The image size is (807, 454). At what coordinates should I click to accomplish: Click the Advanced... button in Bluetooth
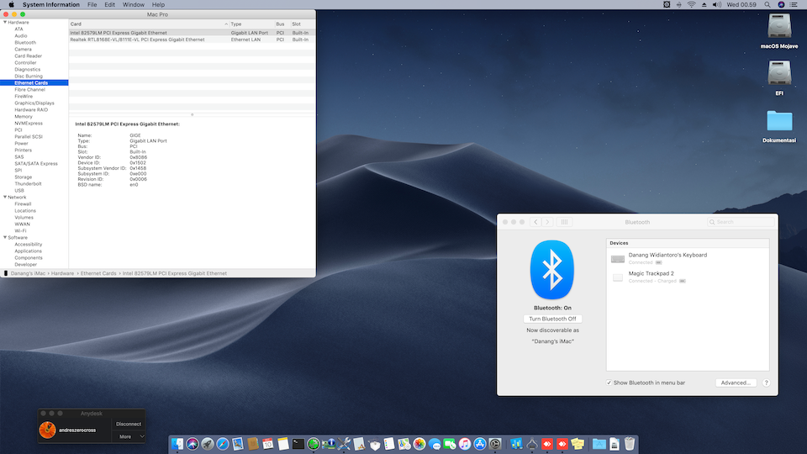[736, 383]
